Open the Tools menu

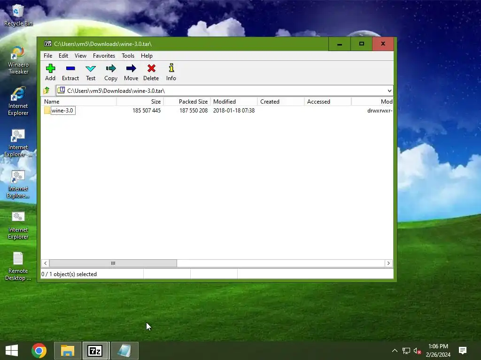[x=128, y=56]
